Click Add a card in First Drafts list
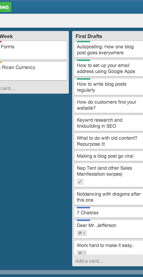Screen dimensions: 143x277 (x=89, y=261)
